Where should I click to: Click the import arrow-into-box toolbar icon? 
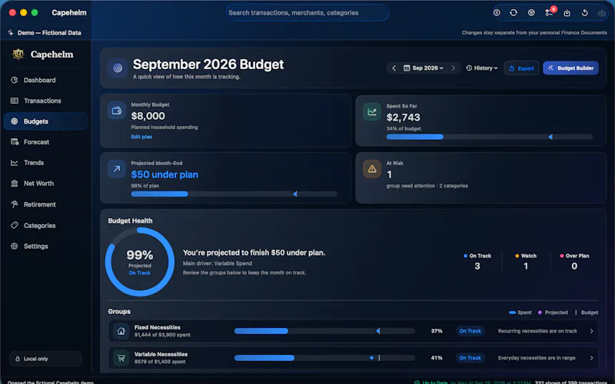567,13
